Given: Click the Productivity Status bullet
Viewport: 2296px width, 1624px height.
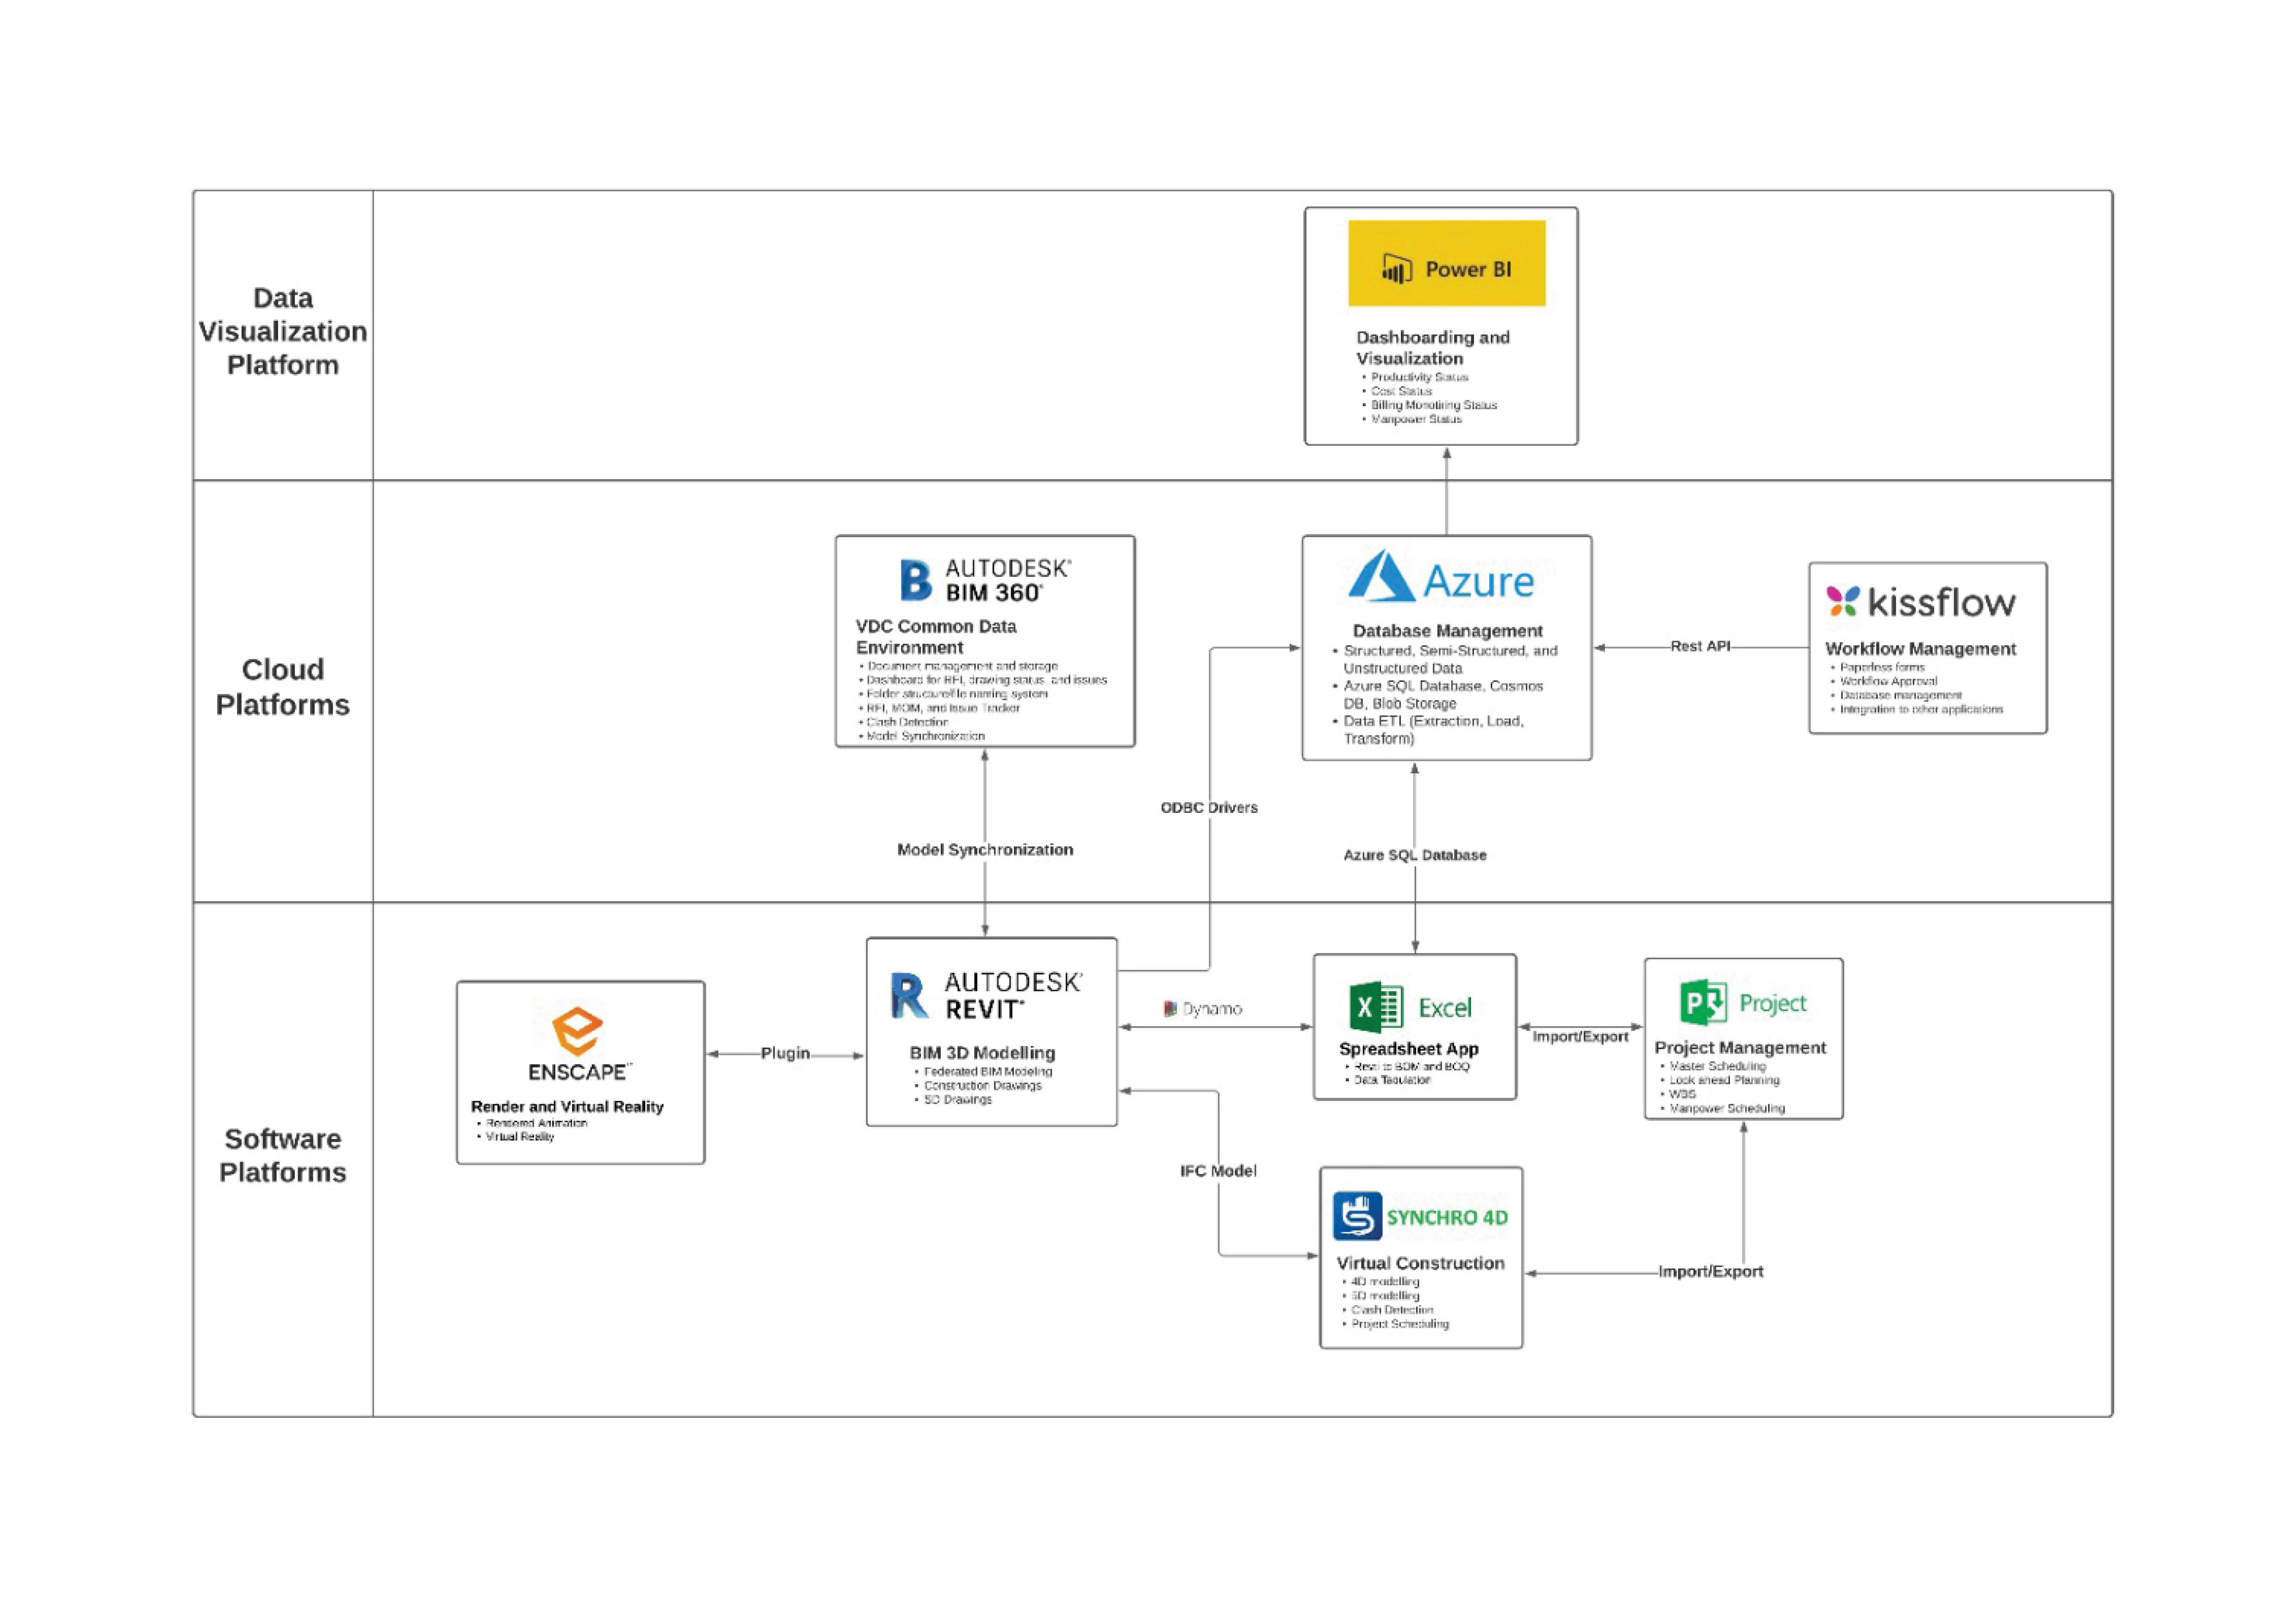Looking at the screenshot, I should point(1419,377).
